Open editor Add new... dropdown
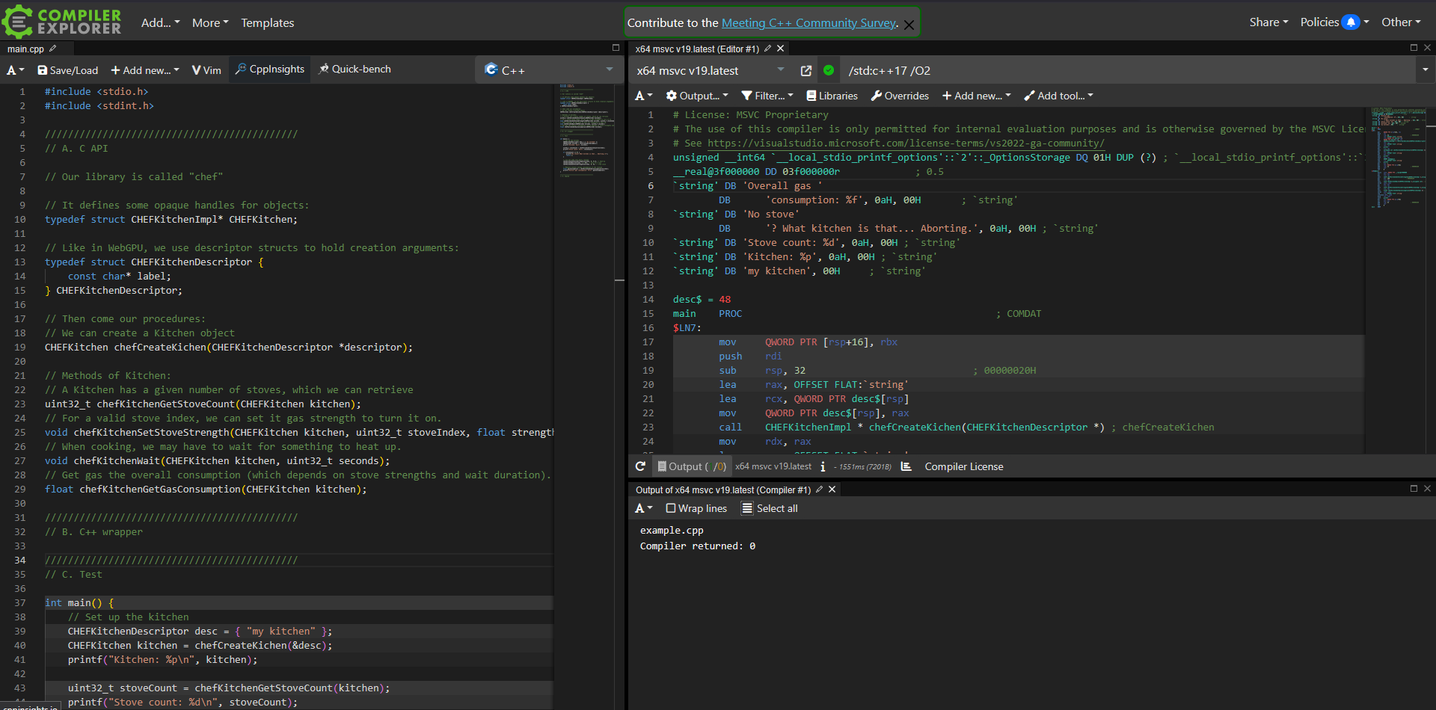This screenshot has height=710, width=1436. point(145,70)
